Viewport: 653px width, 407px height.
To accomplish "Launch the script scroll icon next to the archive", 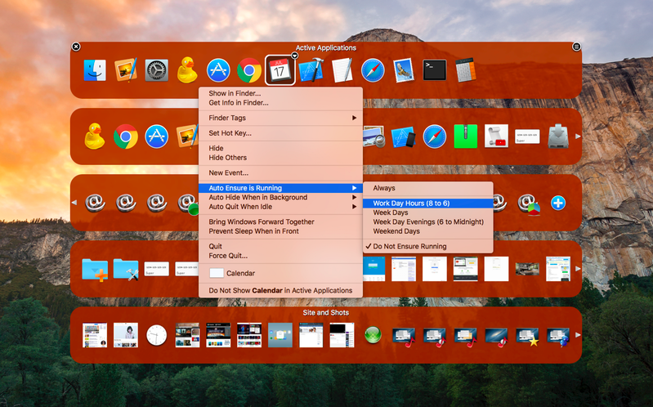I will click(496, 136).
